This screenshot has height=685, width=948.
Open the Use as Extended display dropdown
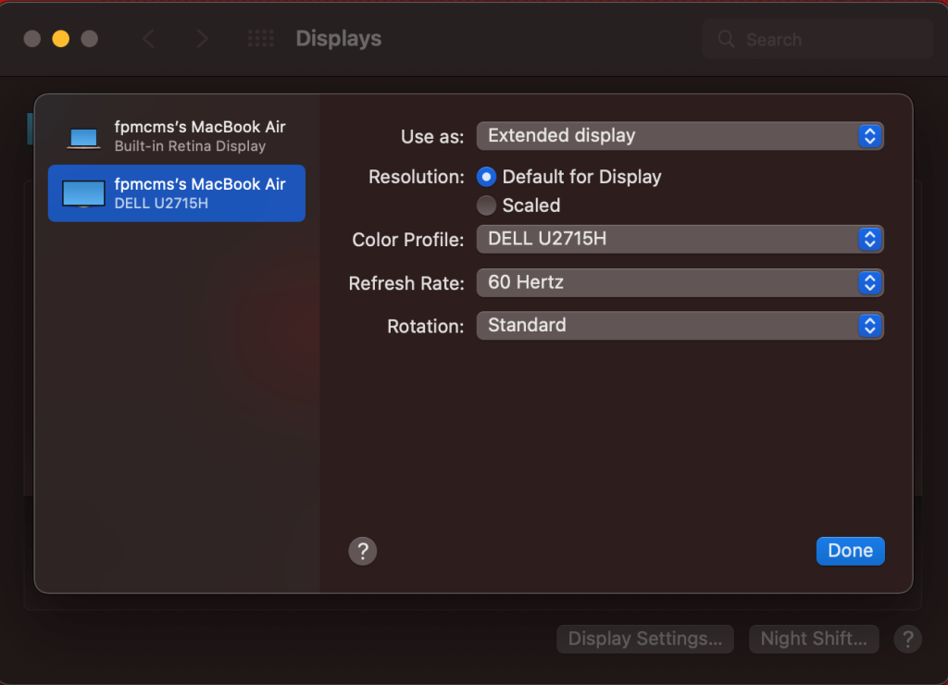coord(680,136)
